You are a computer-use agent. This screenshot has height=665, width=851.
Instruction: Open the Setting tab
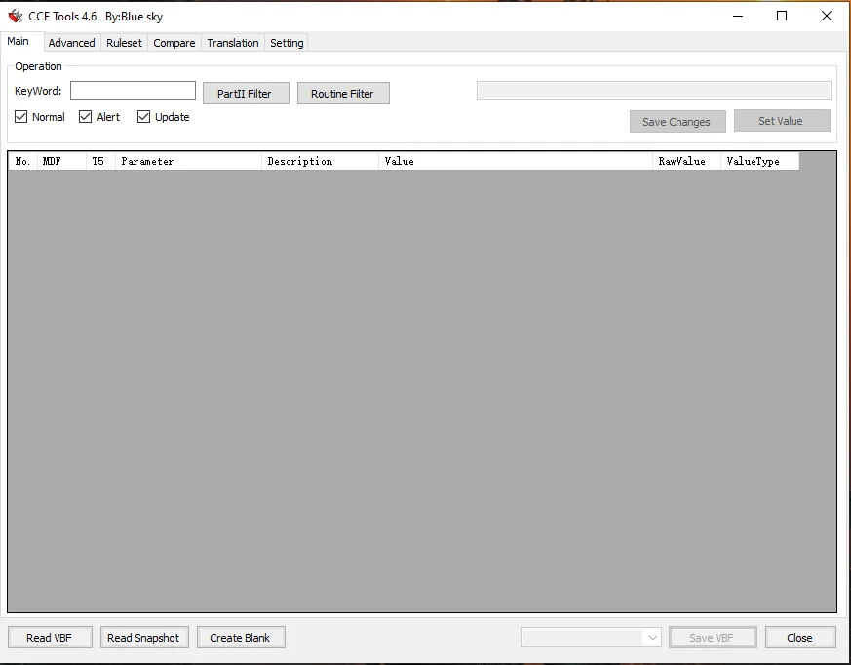tap(287, 43)
